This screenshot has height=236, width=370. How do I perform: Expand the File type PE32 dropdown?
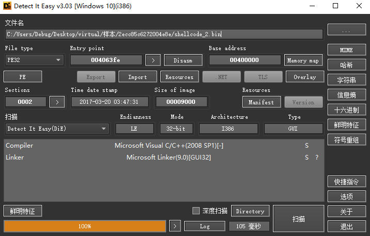click(x=34, y=60)
